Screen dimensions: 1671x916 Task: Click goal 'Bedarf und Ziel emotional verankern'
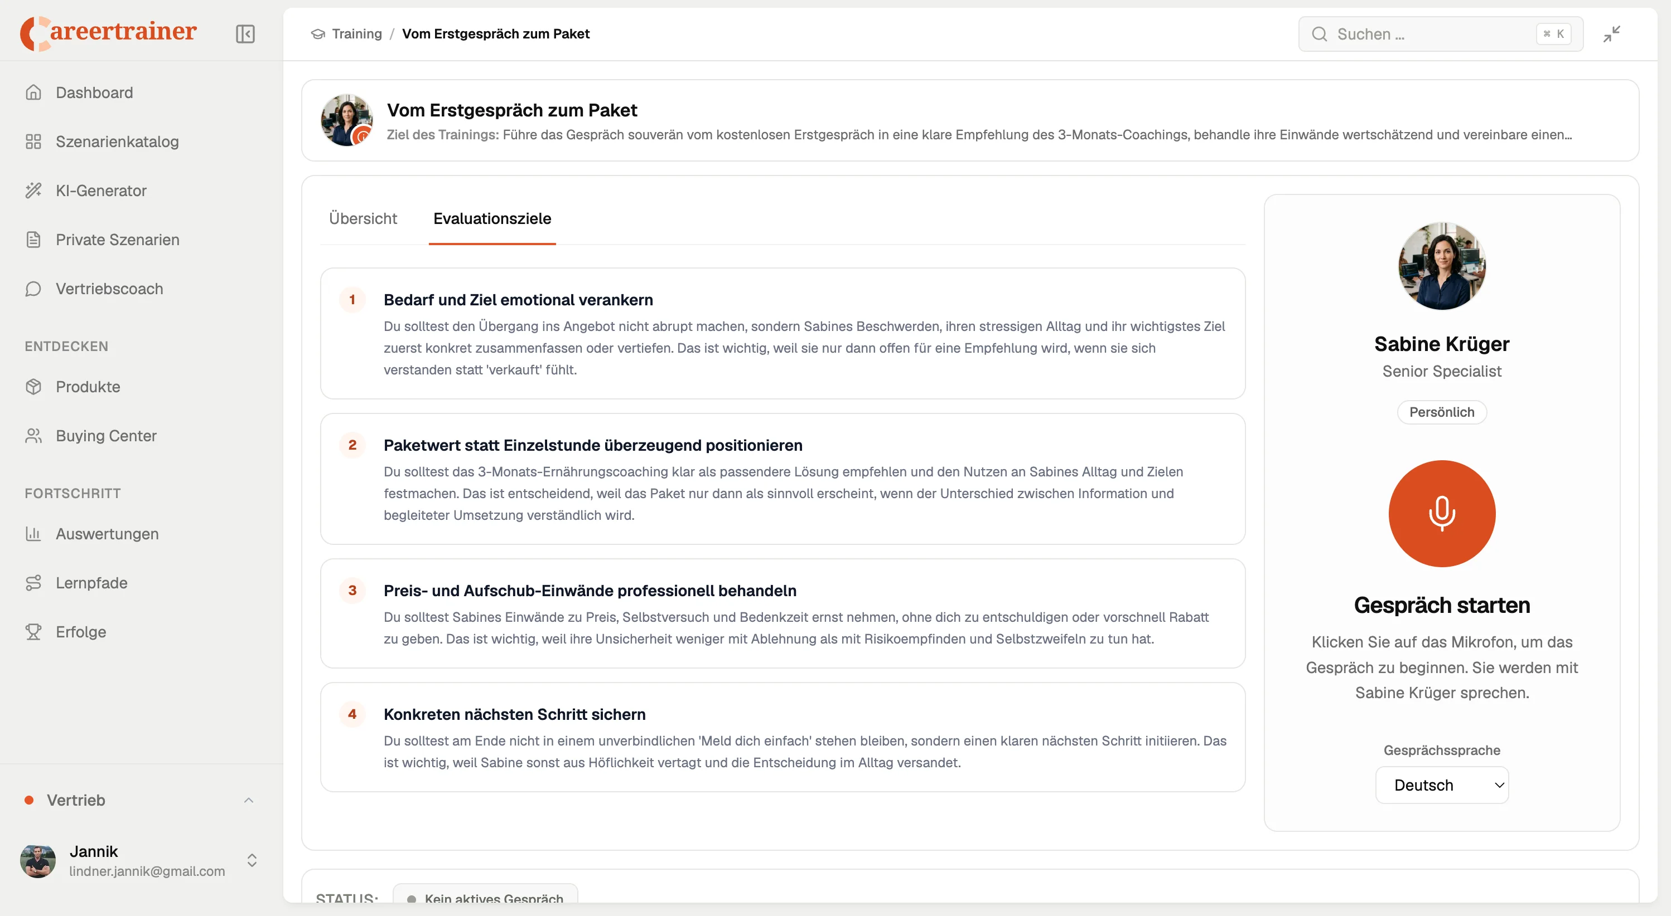(x=783, y=334)
